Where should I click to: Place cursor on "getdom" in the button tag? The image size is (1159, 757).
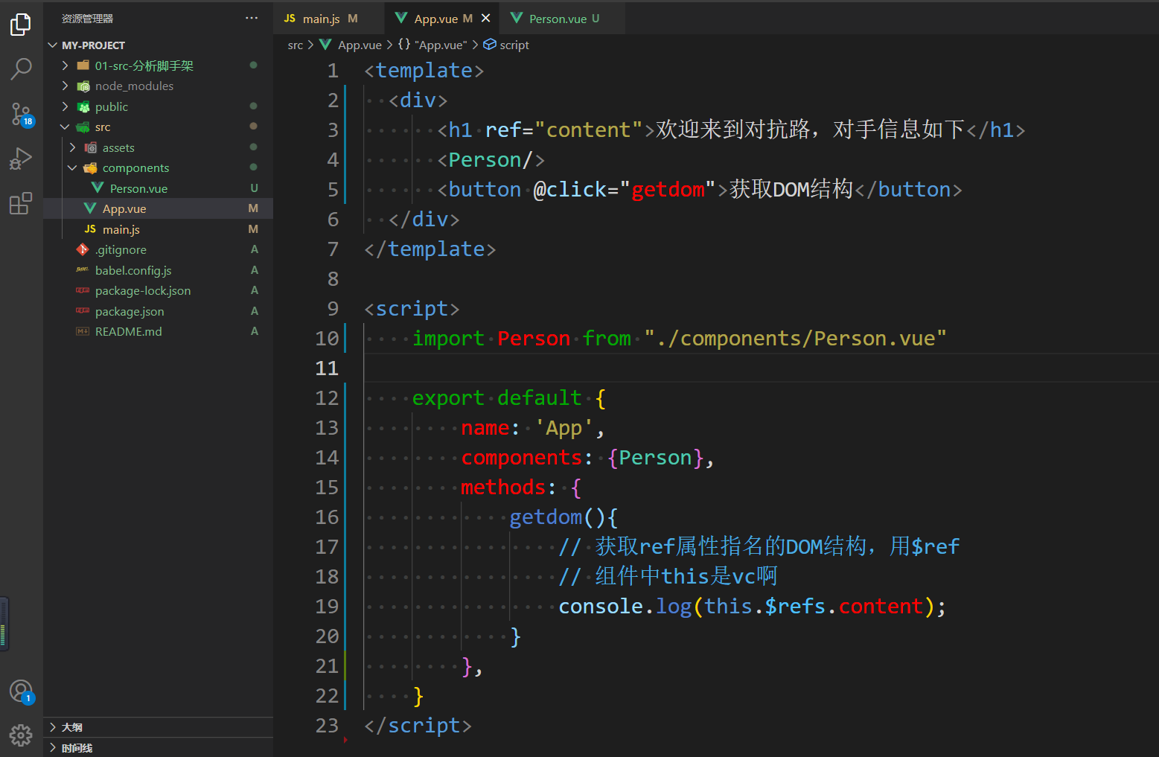668,190
